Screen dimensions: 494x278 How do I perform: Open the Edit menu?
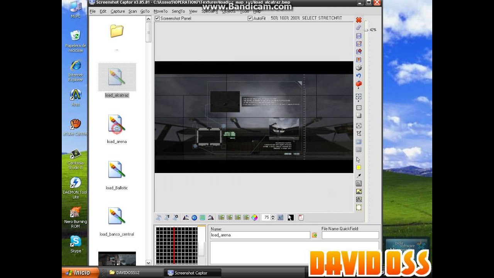[103, 11]
